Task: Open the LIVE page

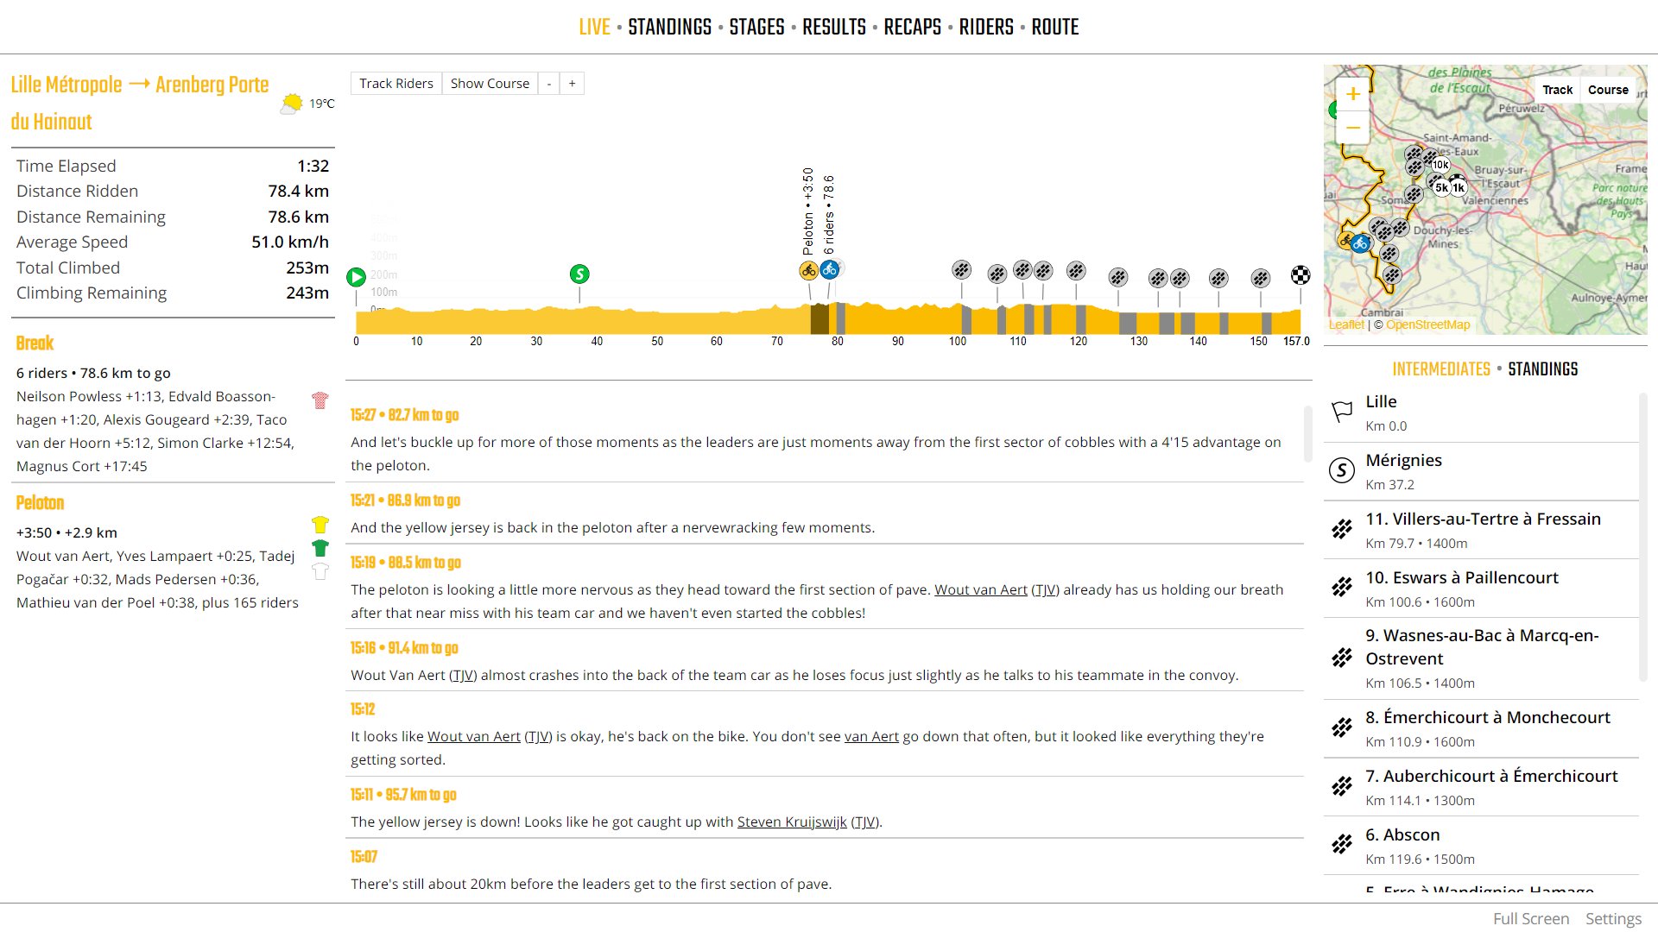Action: tap(594, 28)
